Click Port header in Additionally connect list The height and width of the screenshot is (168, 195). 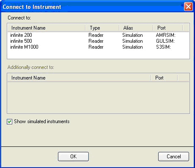[165, 78]
